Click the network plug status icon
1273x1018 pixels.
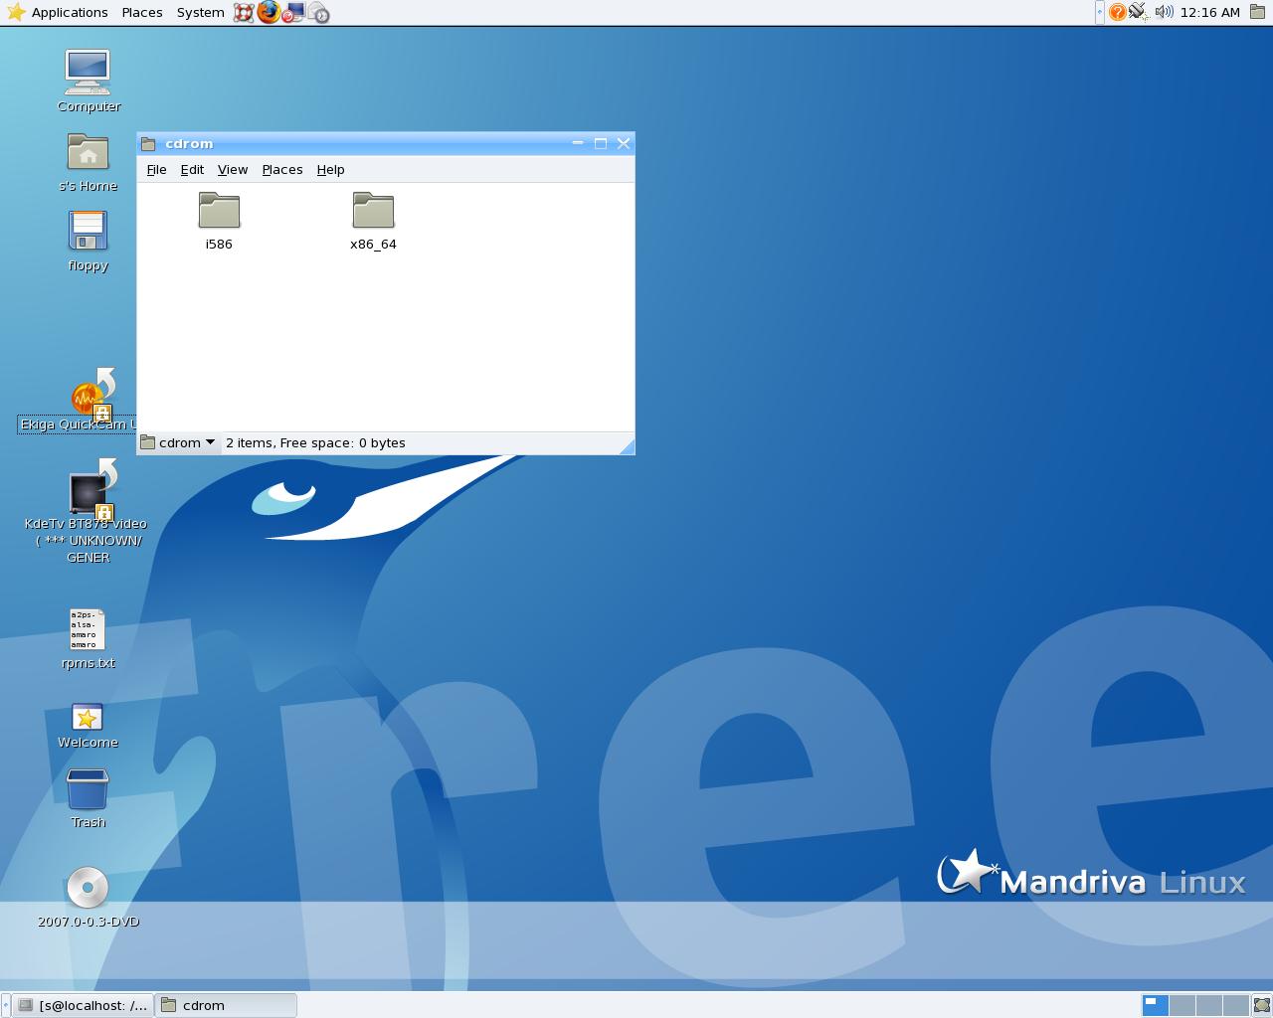[1139, 12]
